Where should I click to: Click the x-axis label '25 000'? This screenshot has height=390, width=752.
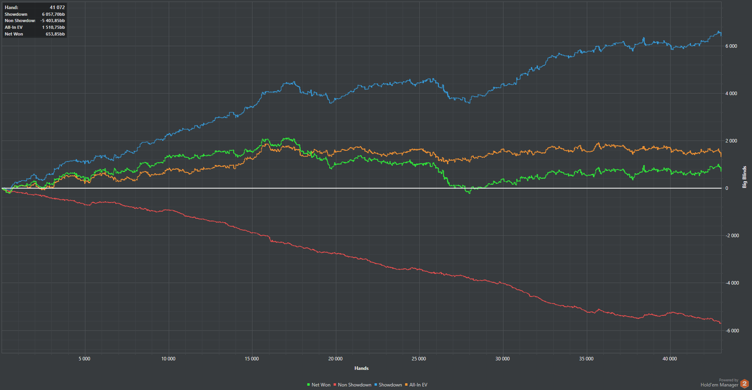point(419,359)
